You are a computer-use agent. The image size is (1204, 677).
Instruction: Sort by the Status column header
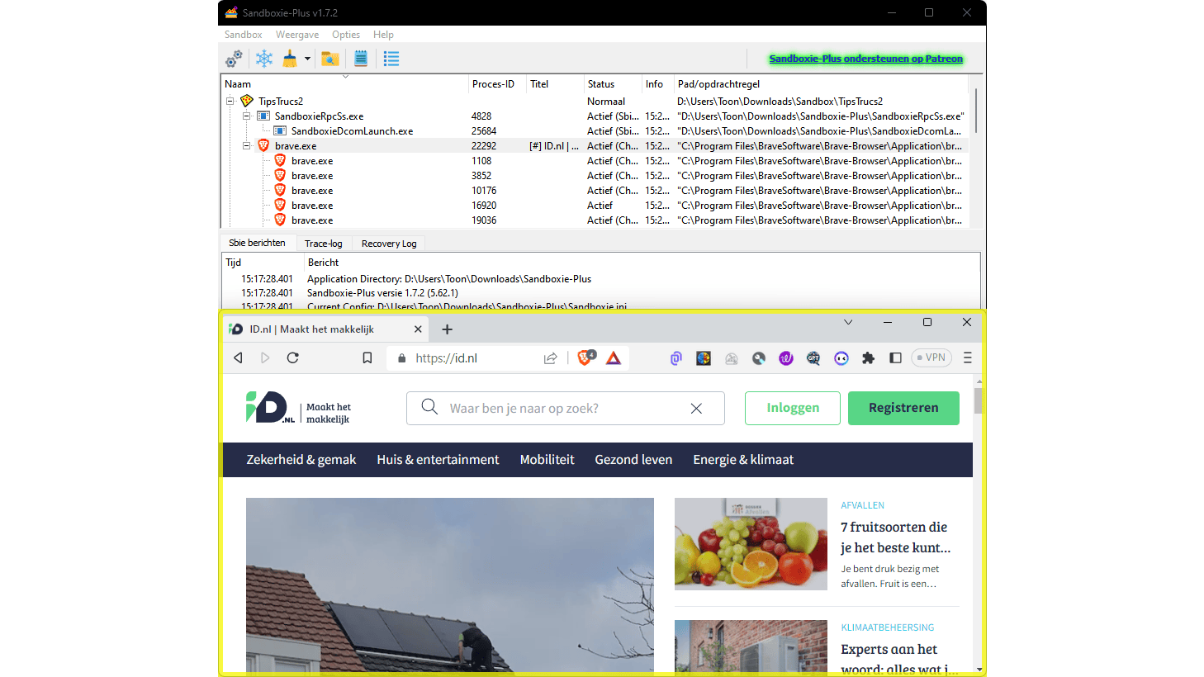click(x=613, y=84)
